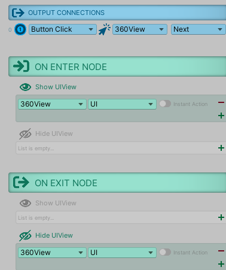
Task: Collapse the ON EXIT NODE section header
Action: click(x=117, y=183)
